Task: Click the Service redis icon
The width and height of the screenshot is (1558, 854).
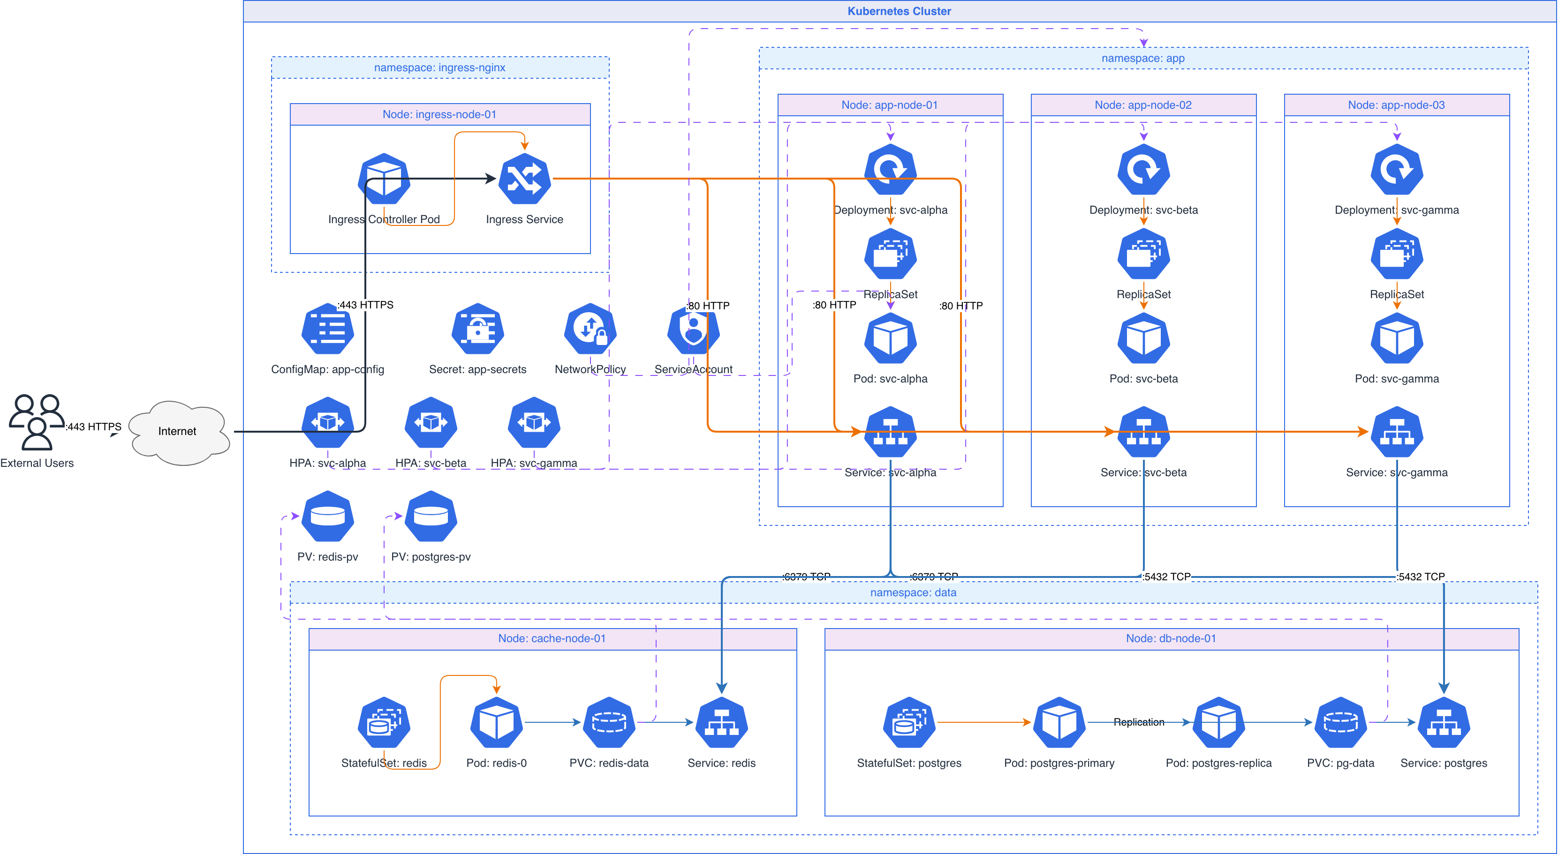Action: coord(721,722)
